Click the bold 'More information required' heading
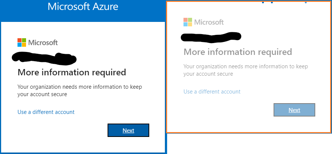Viewport: 332px width, 154px height. coord(72,72)
